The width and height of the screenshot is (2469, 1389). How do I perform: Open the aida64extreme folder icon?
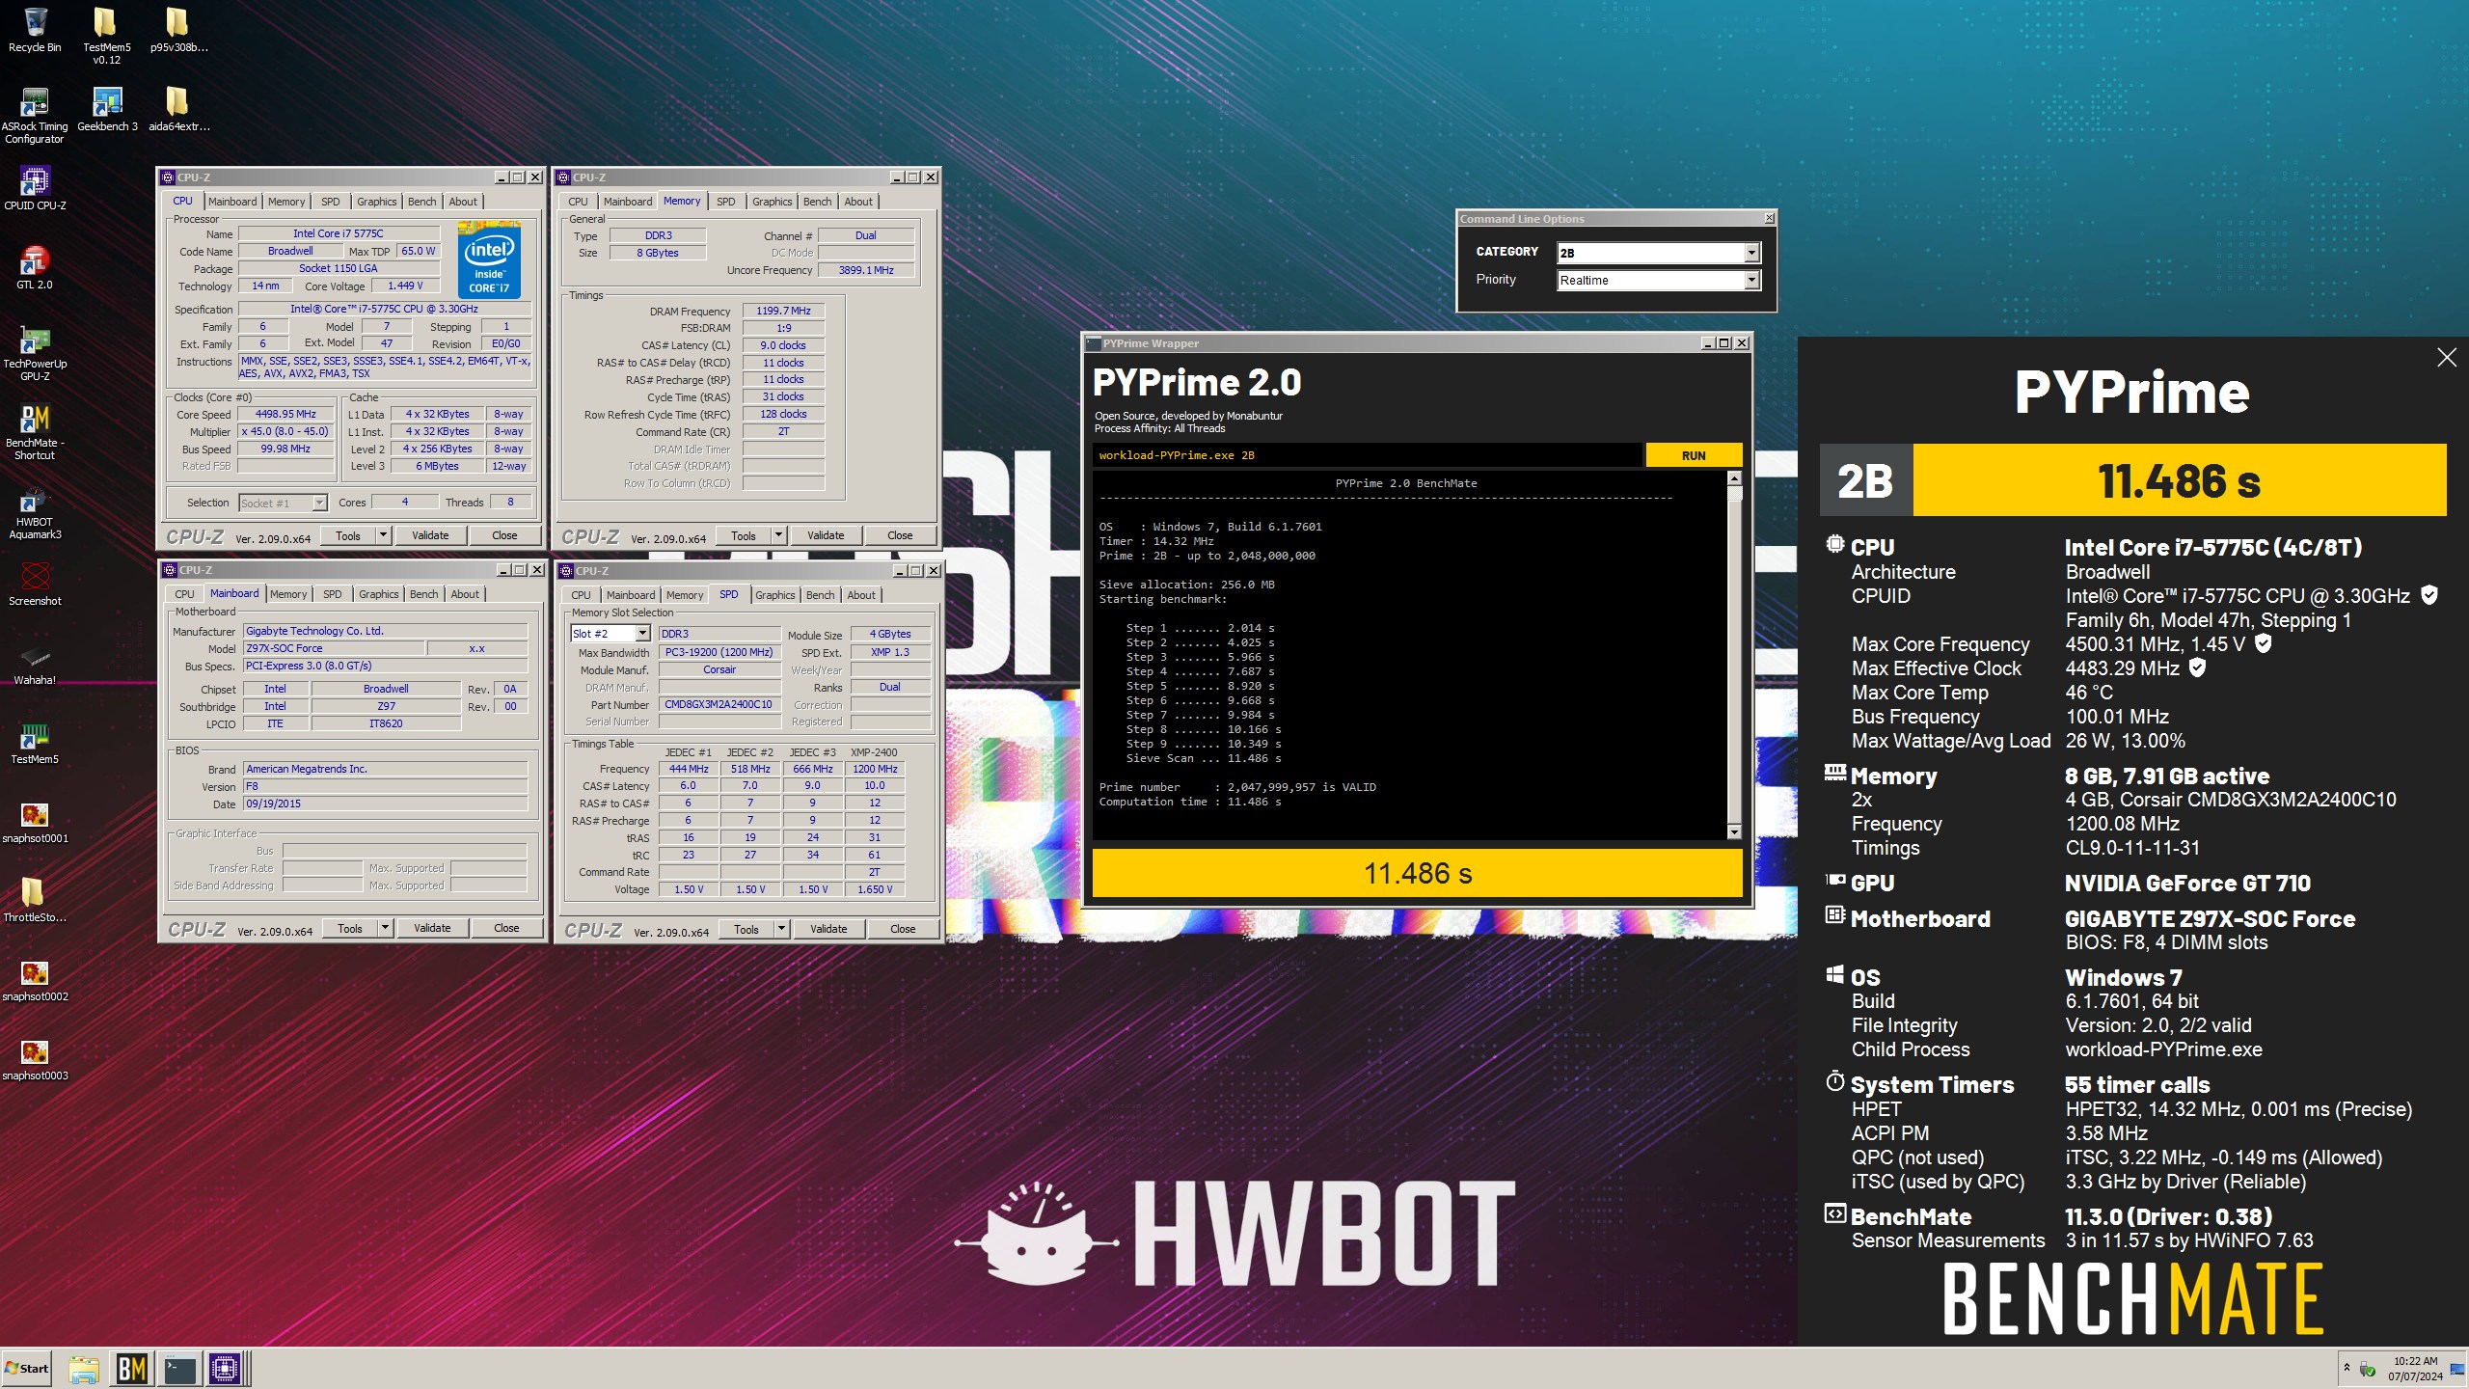click(x=178, y=110)
